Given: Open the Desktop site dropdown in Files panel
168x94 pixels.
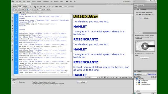Looking at the screenshot, I should (x=141, y=74).
